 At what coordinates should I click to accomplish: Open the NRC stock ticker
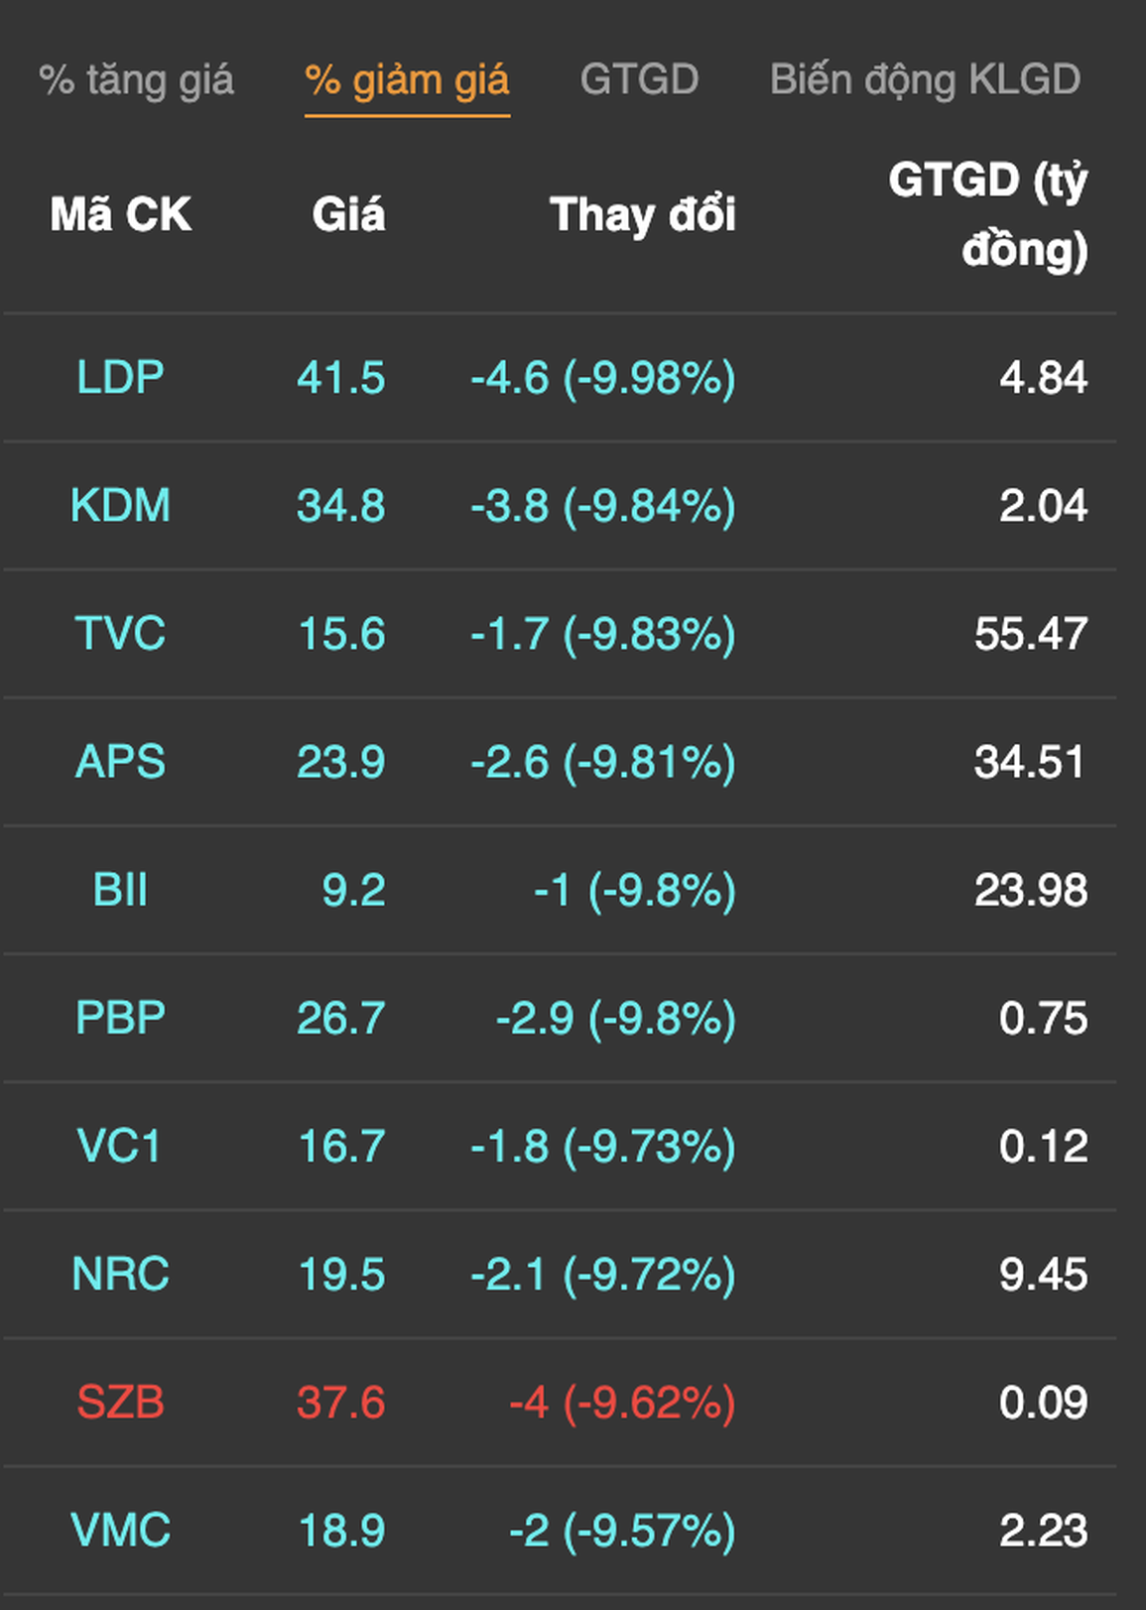point(120,1274)
